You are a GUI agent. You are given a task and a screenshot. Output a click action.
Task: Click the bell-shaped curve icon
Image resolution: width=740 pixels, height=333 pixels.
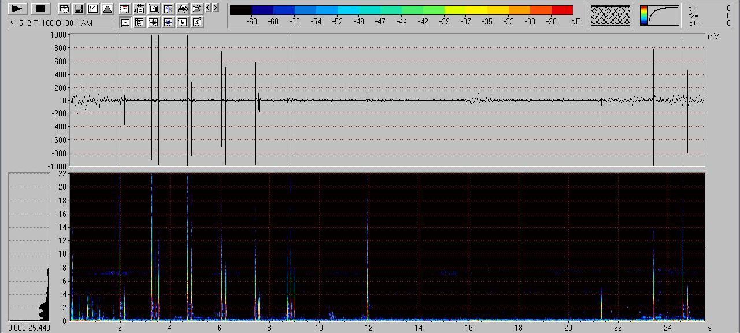pyautogui.click(x=108, y=9)
